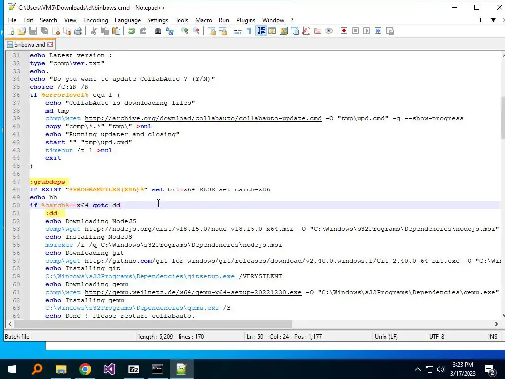Open the File menu
Viewport: 505px width, 379px height.
[12, 20]
